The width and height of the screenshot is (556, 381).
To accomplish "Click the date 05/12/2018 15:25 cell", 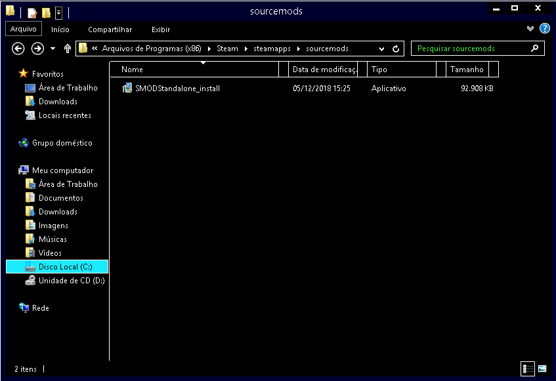I will pos(321,88).
